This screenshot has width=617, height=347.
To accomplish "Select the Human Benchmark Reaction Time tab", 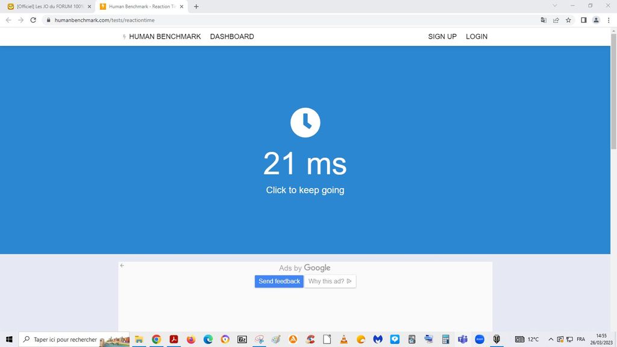I will pyautogui.click(x=142, y=7).
